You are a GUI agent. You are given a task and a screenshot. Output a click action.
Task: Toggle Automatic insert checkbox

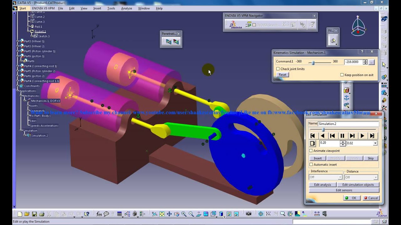pos(311,164)
